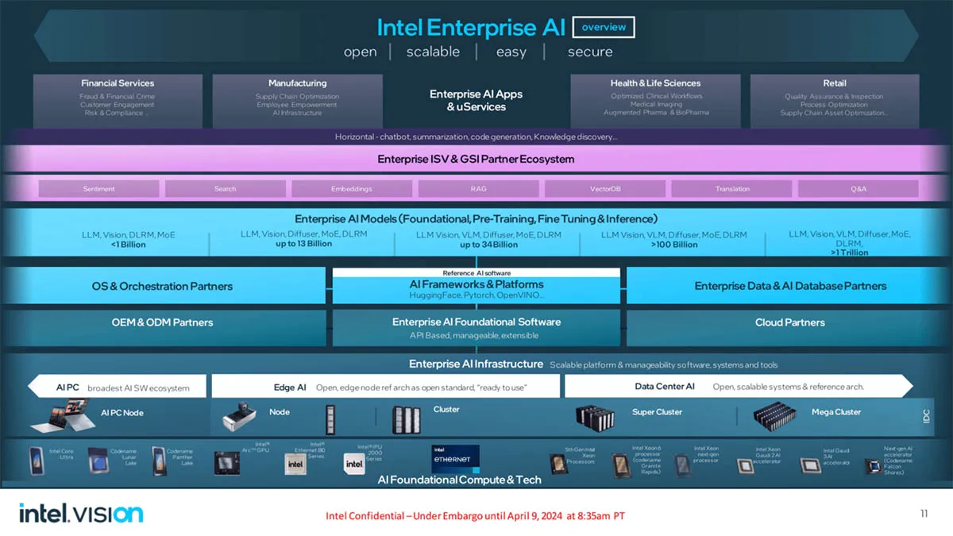Click the Enterprise AI Models heading
The image size is (953, 536).
pyautogui.click(x=476, y=218)
